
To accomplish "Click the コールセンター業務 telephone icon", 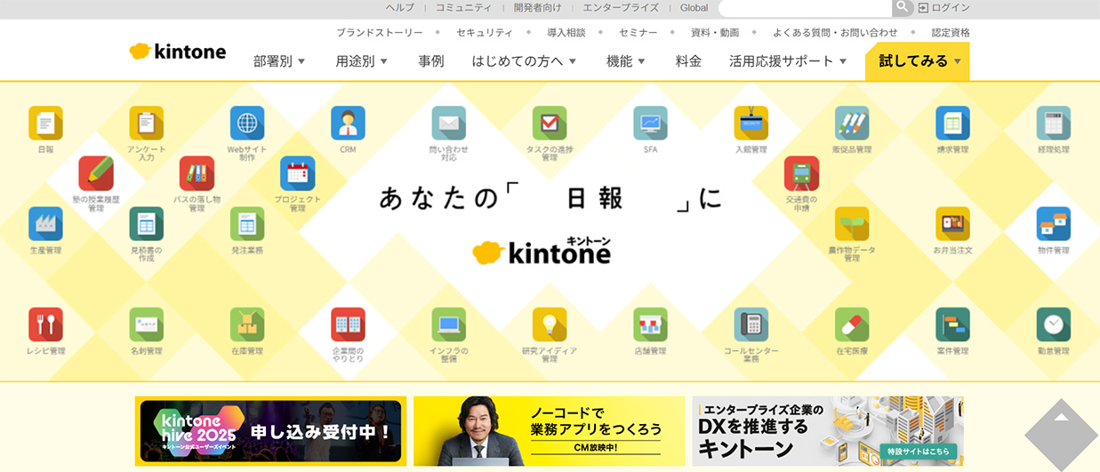I will 751,324.
